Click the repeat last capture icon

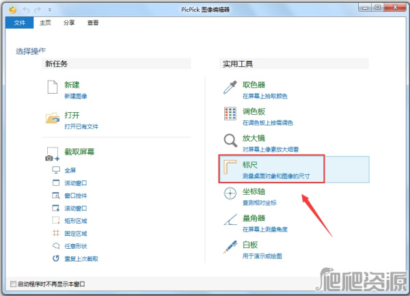[x=56, y=258]
